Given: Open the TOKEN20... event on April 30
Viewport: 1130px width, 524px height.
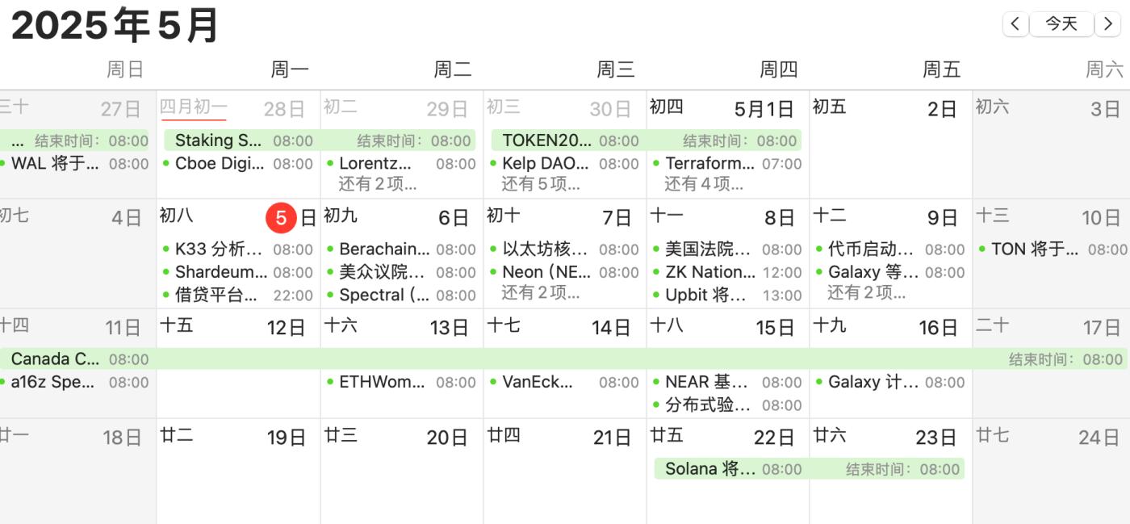Looking at the screenshot, I should pyautogui.click(x=546, y=140).
